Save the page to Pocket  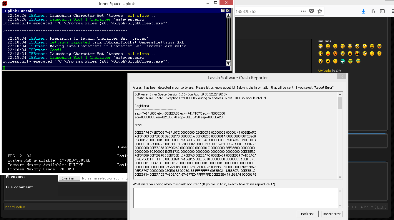pyautogui.click(x=312, y=11)
